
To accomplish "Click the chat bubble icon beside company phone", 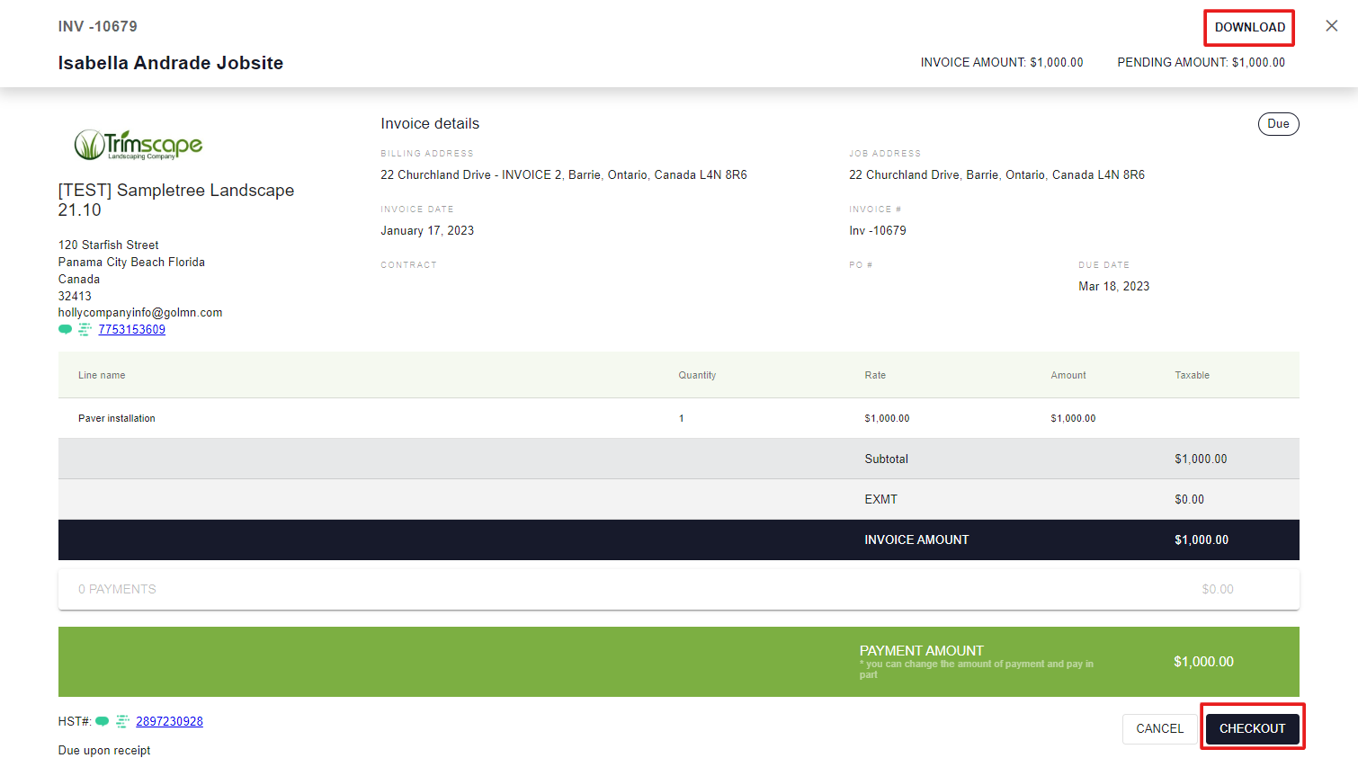I will (65, 330).
